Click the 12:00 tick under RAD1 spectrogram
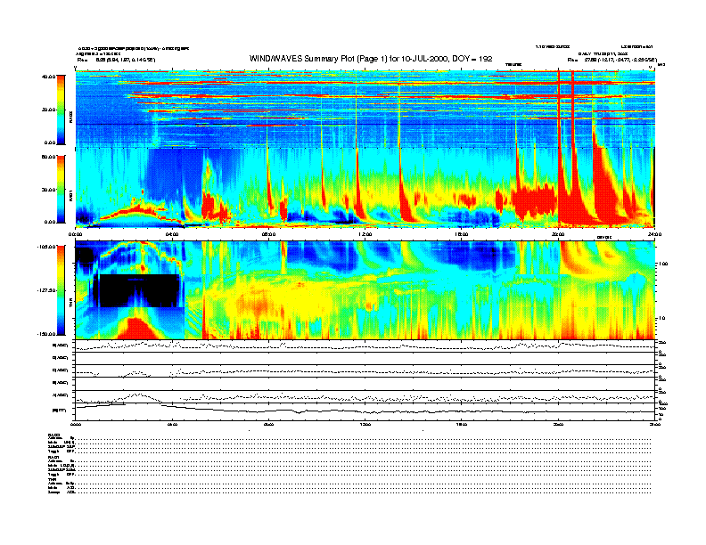 coord(365,234)
